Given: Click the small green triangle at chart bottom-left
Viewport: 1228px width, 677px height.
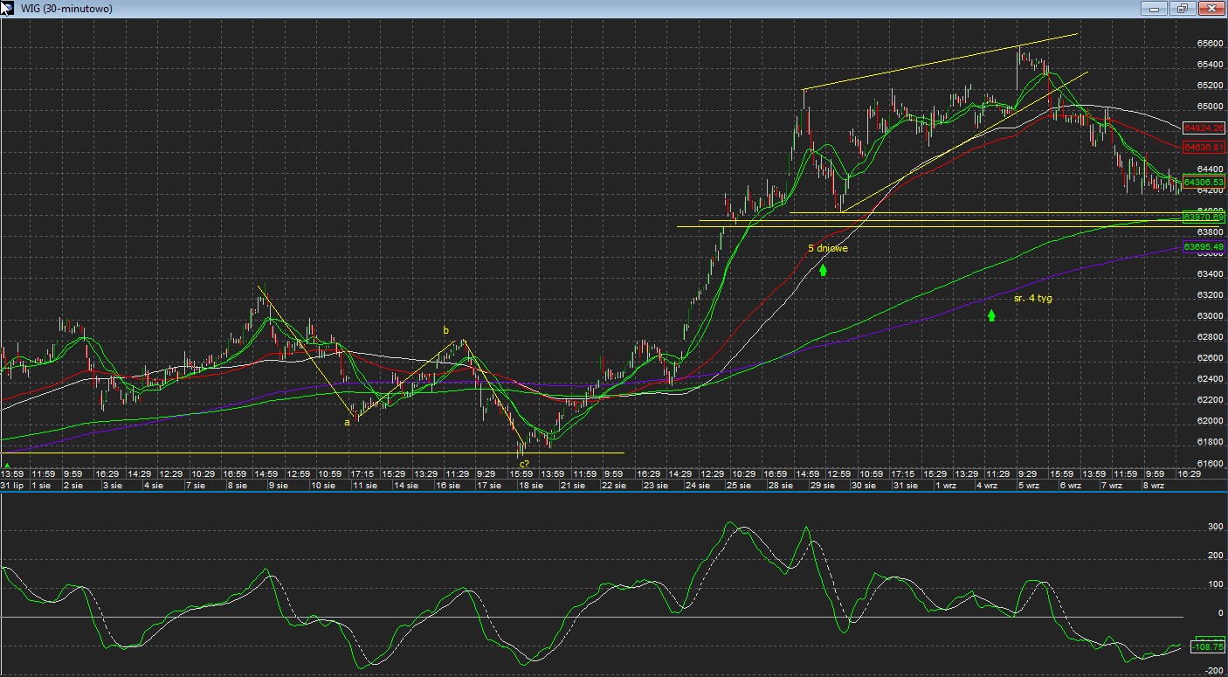Looking at the screenshot, I should pos(7,466).
